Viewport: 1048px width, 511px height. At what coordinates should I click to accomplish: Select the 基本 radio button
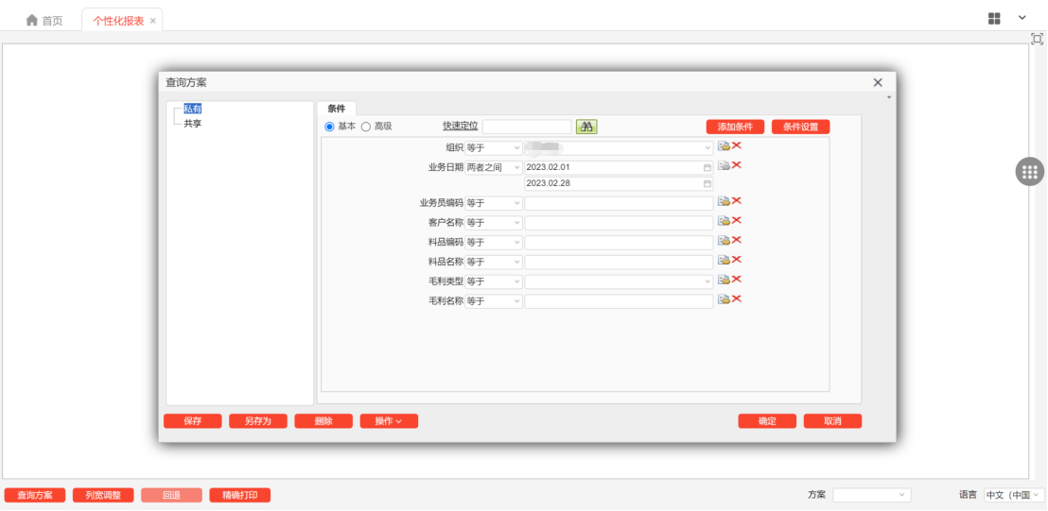pos(329,127)
